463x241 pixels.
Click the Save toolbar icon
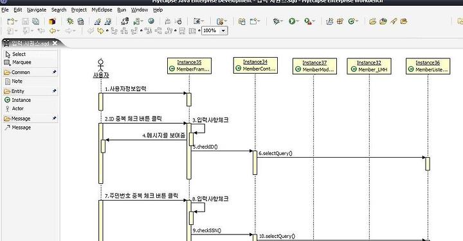(x=25, y=21)
